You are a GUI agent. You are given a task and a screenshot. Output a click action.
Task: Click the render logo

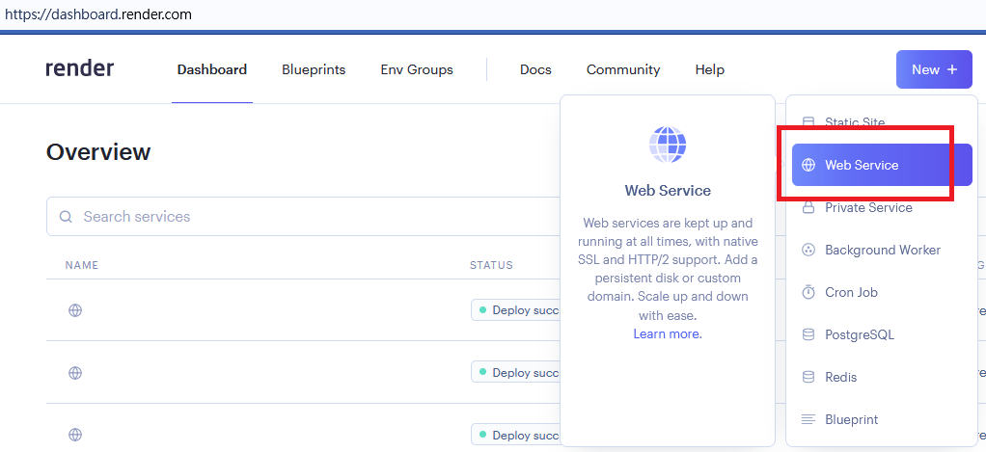tap(80, 68)
